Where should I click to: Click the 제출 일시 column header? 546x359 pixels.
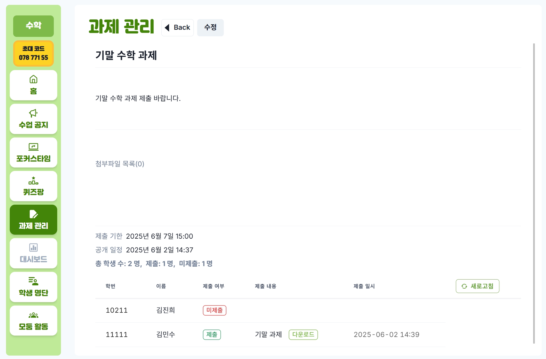(364, 286)
